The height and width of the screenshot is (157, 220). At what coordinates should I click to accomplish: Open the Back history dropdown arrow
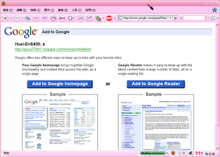[x=11, y=18]
